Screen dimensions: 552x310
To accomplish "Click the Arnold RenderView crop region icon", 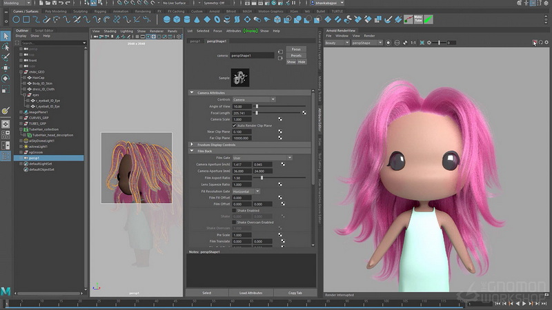I will [x=422, y=43].
